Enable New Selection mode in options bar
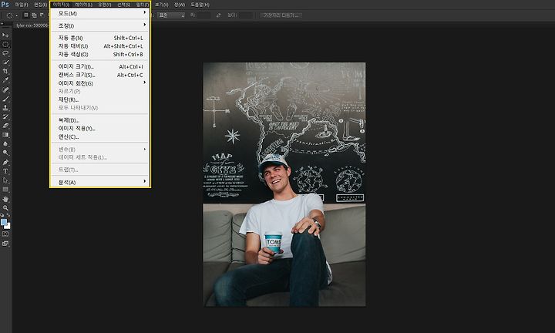Screen dimensions: 555x333 click(26, 15)
